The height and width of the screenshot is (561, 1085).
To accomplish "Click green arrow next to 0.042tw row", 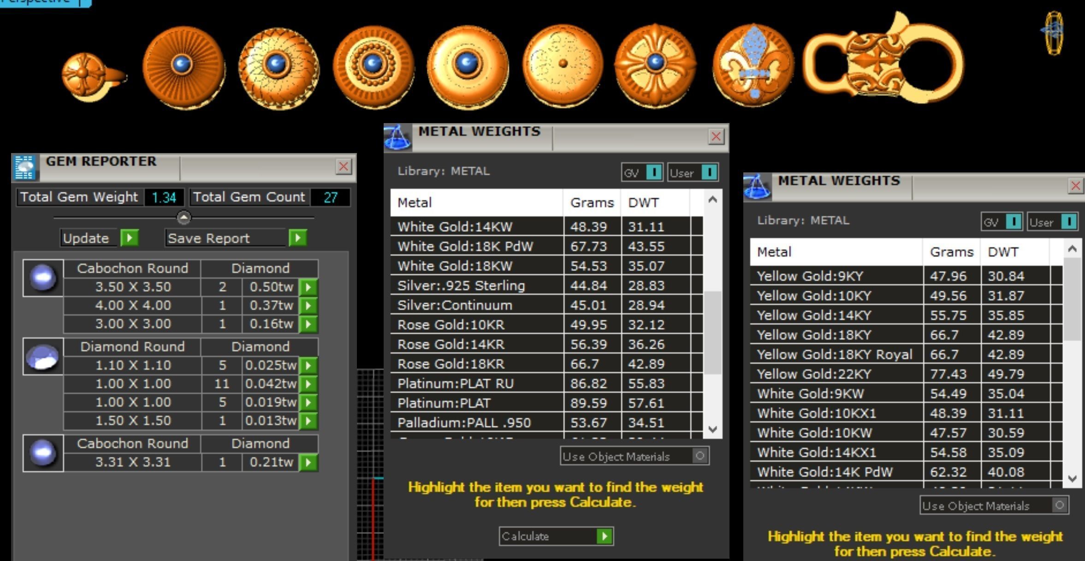I will point(308,384).
